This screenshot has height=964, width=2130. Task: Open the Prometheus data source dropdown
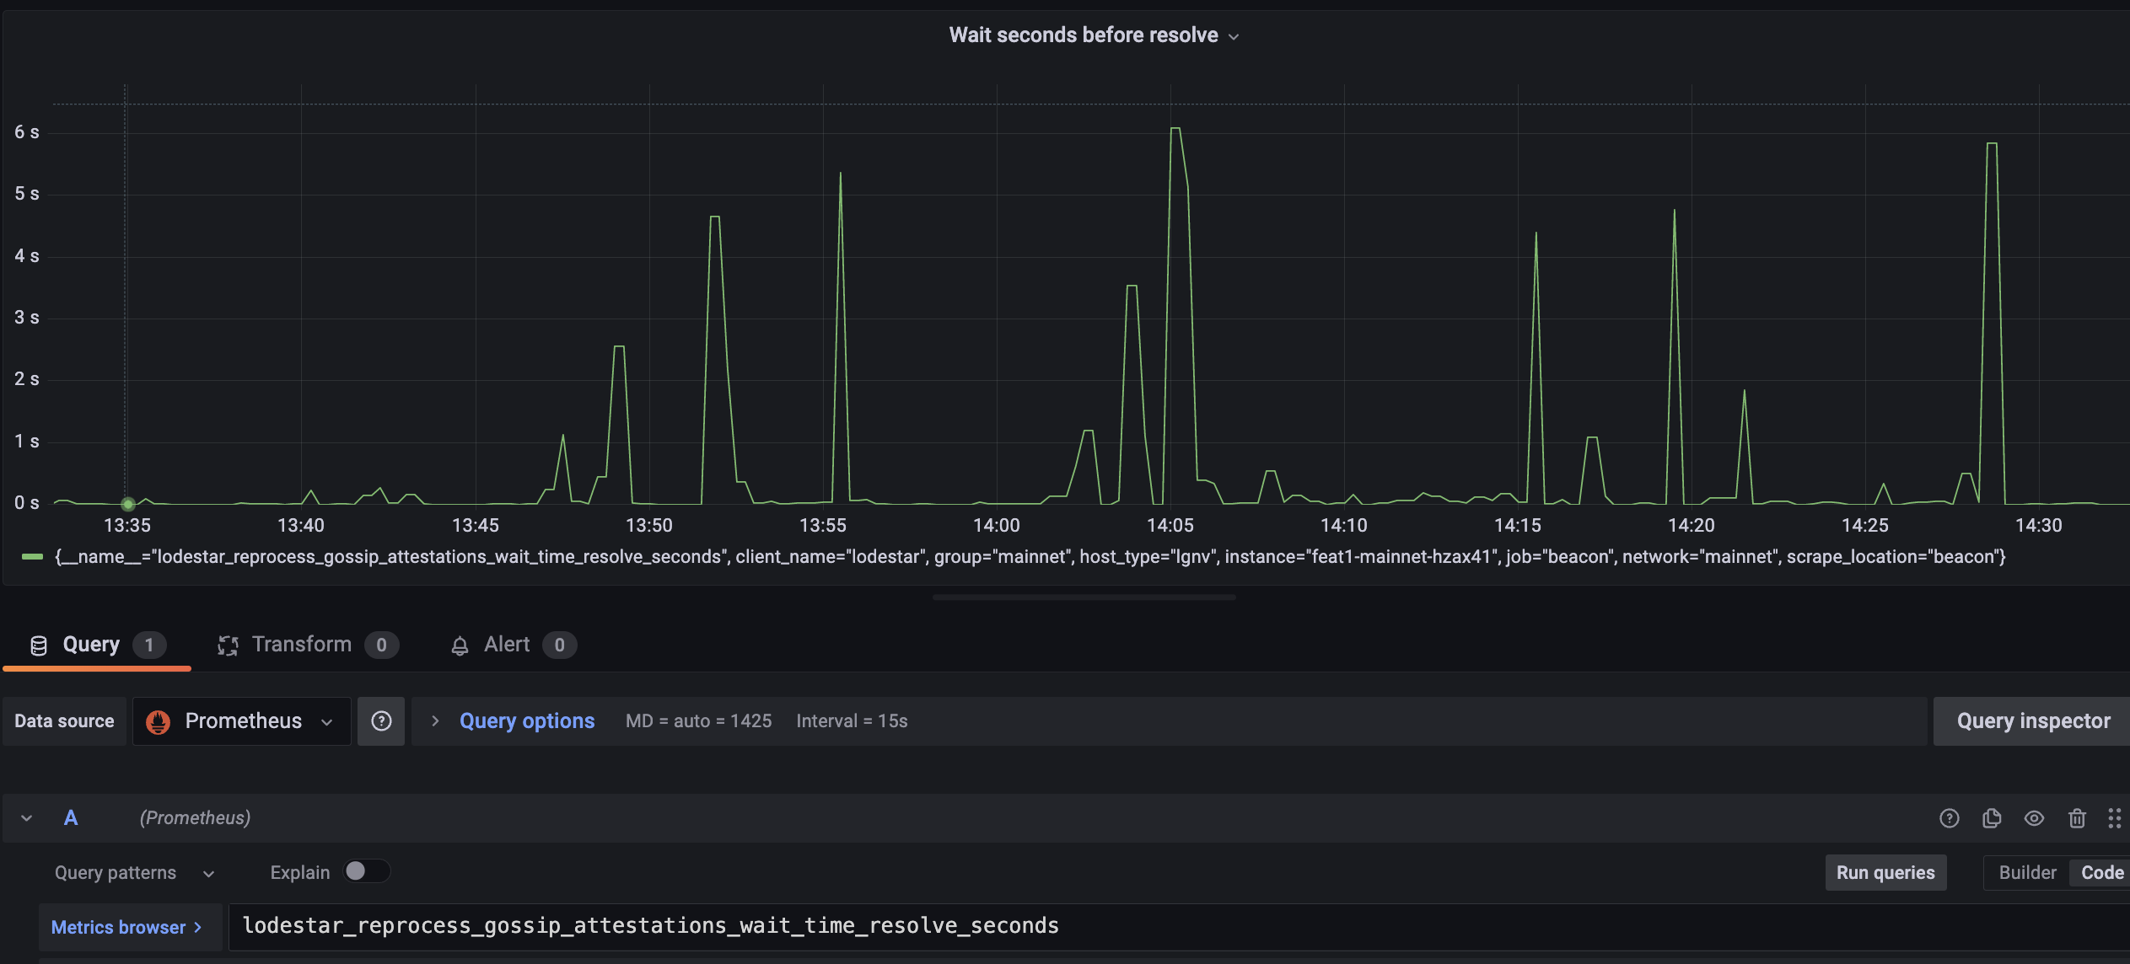242,721
